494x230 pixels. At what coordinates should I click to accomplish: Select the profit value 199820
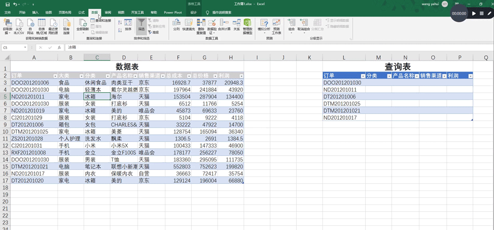pos(231,166)
